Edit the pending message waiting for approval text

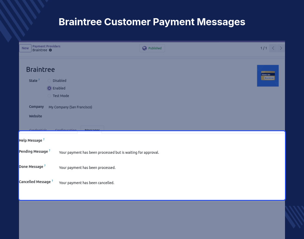coord(109,152)
